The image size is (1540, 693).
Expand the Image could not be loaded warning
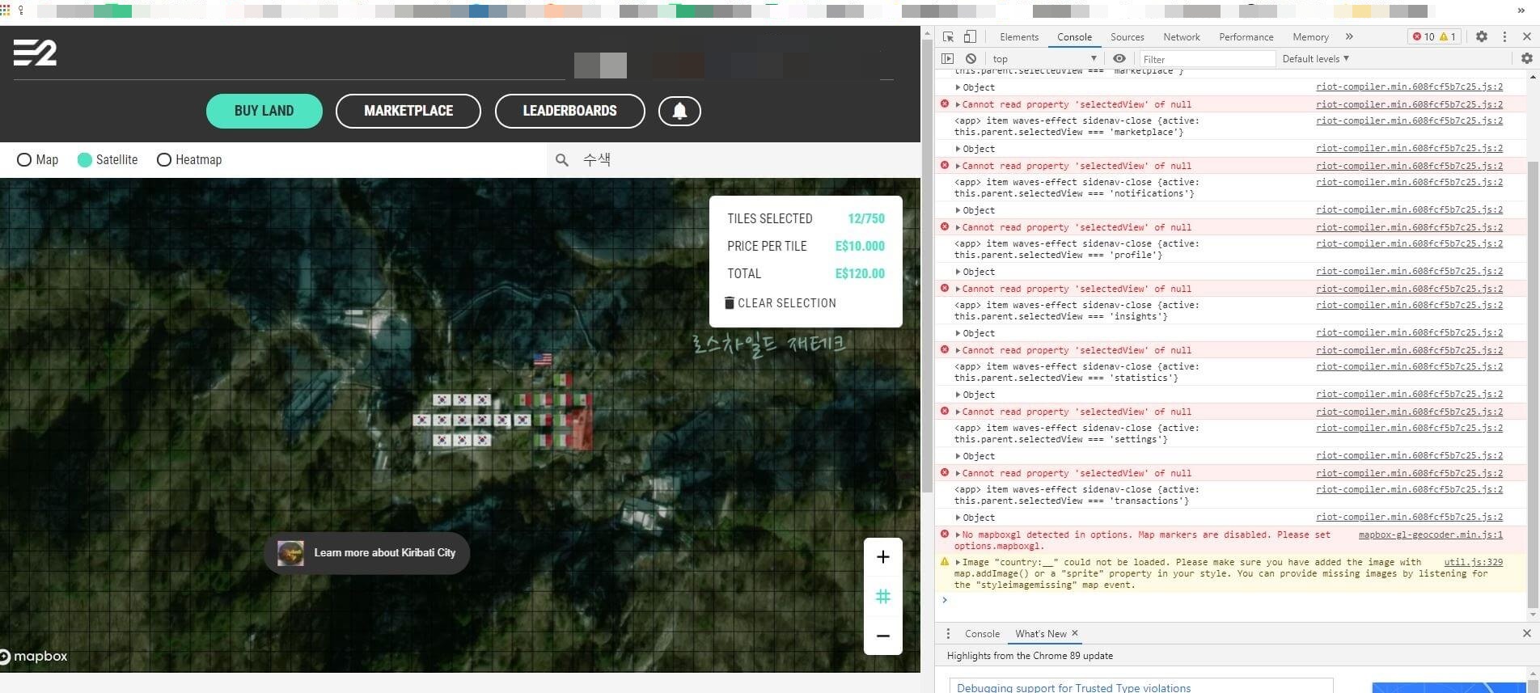tap(958, 562)
